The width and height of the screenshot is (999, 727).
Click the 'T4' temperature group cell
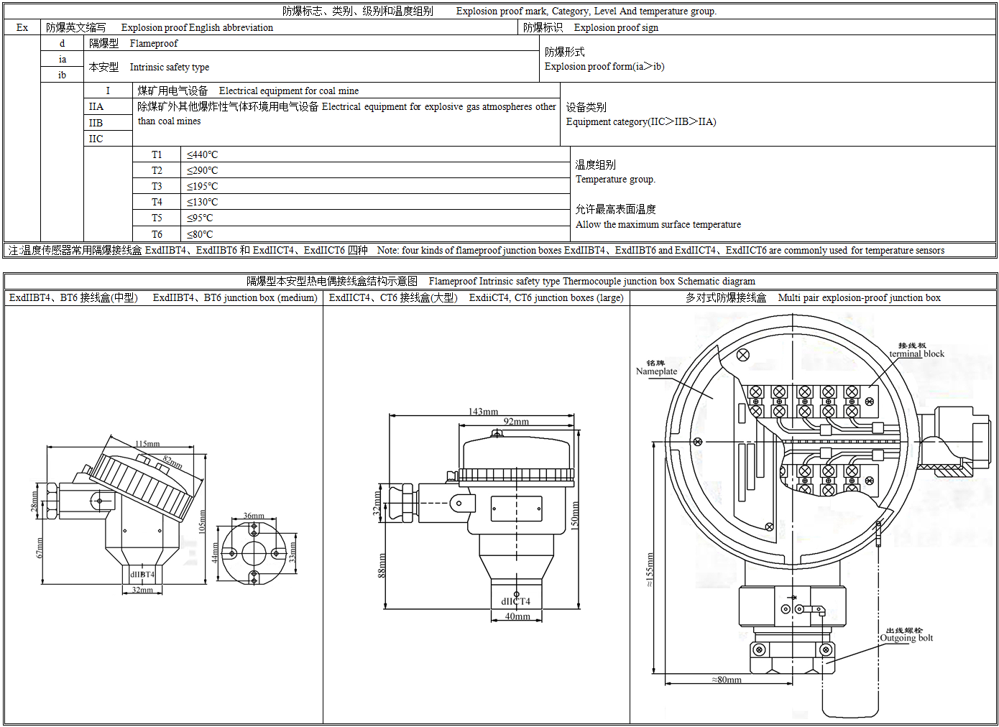point(157,202)
